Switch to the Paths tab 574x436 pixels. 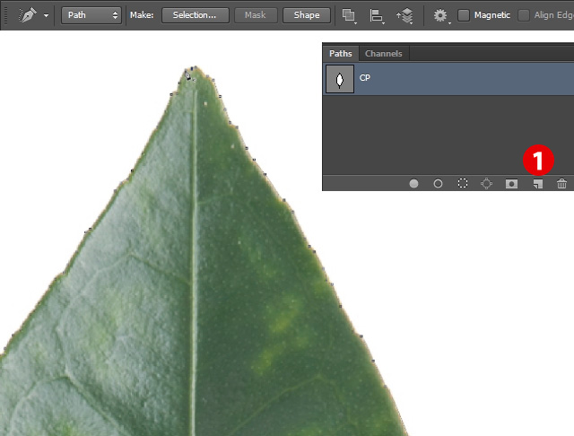(341, 54)
